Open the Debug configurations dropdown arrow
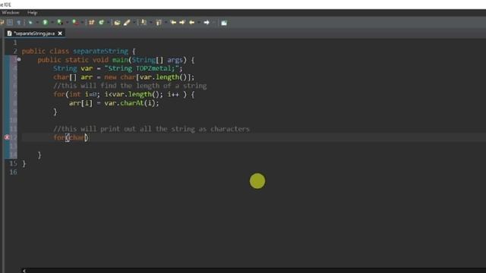Screen dimensions: 486x273 point(37,23)
